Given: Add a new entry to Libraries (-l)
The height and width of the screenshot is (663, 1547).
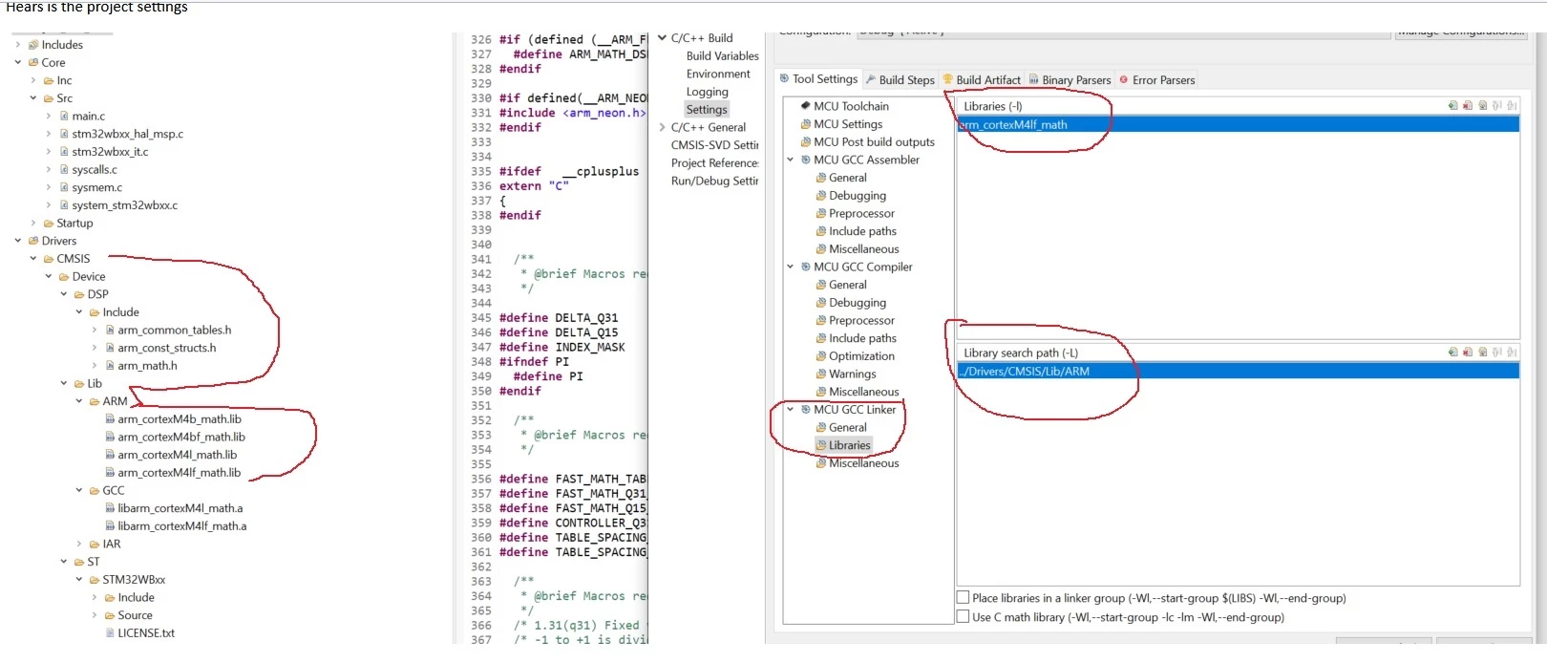Looking at the screenshot, I should [x=1452, y=106].
